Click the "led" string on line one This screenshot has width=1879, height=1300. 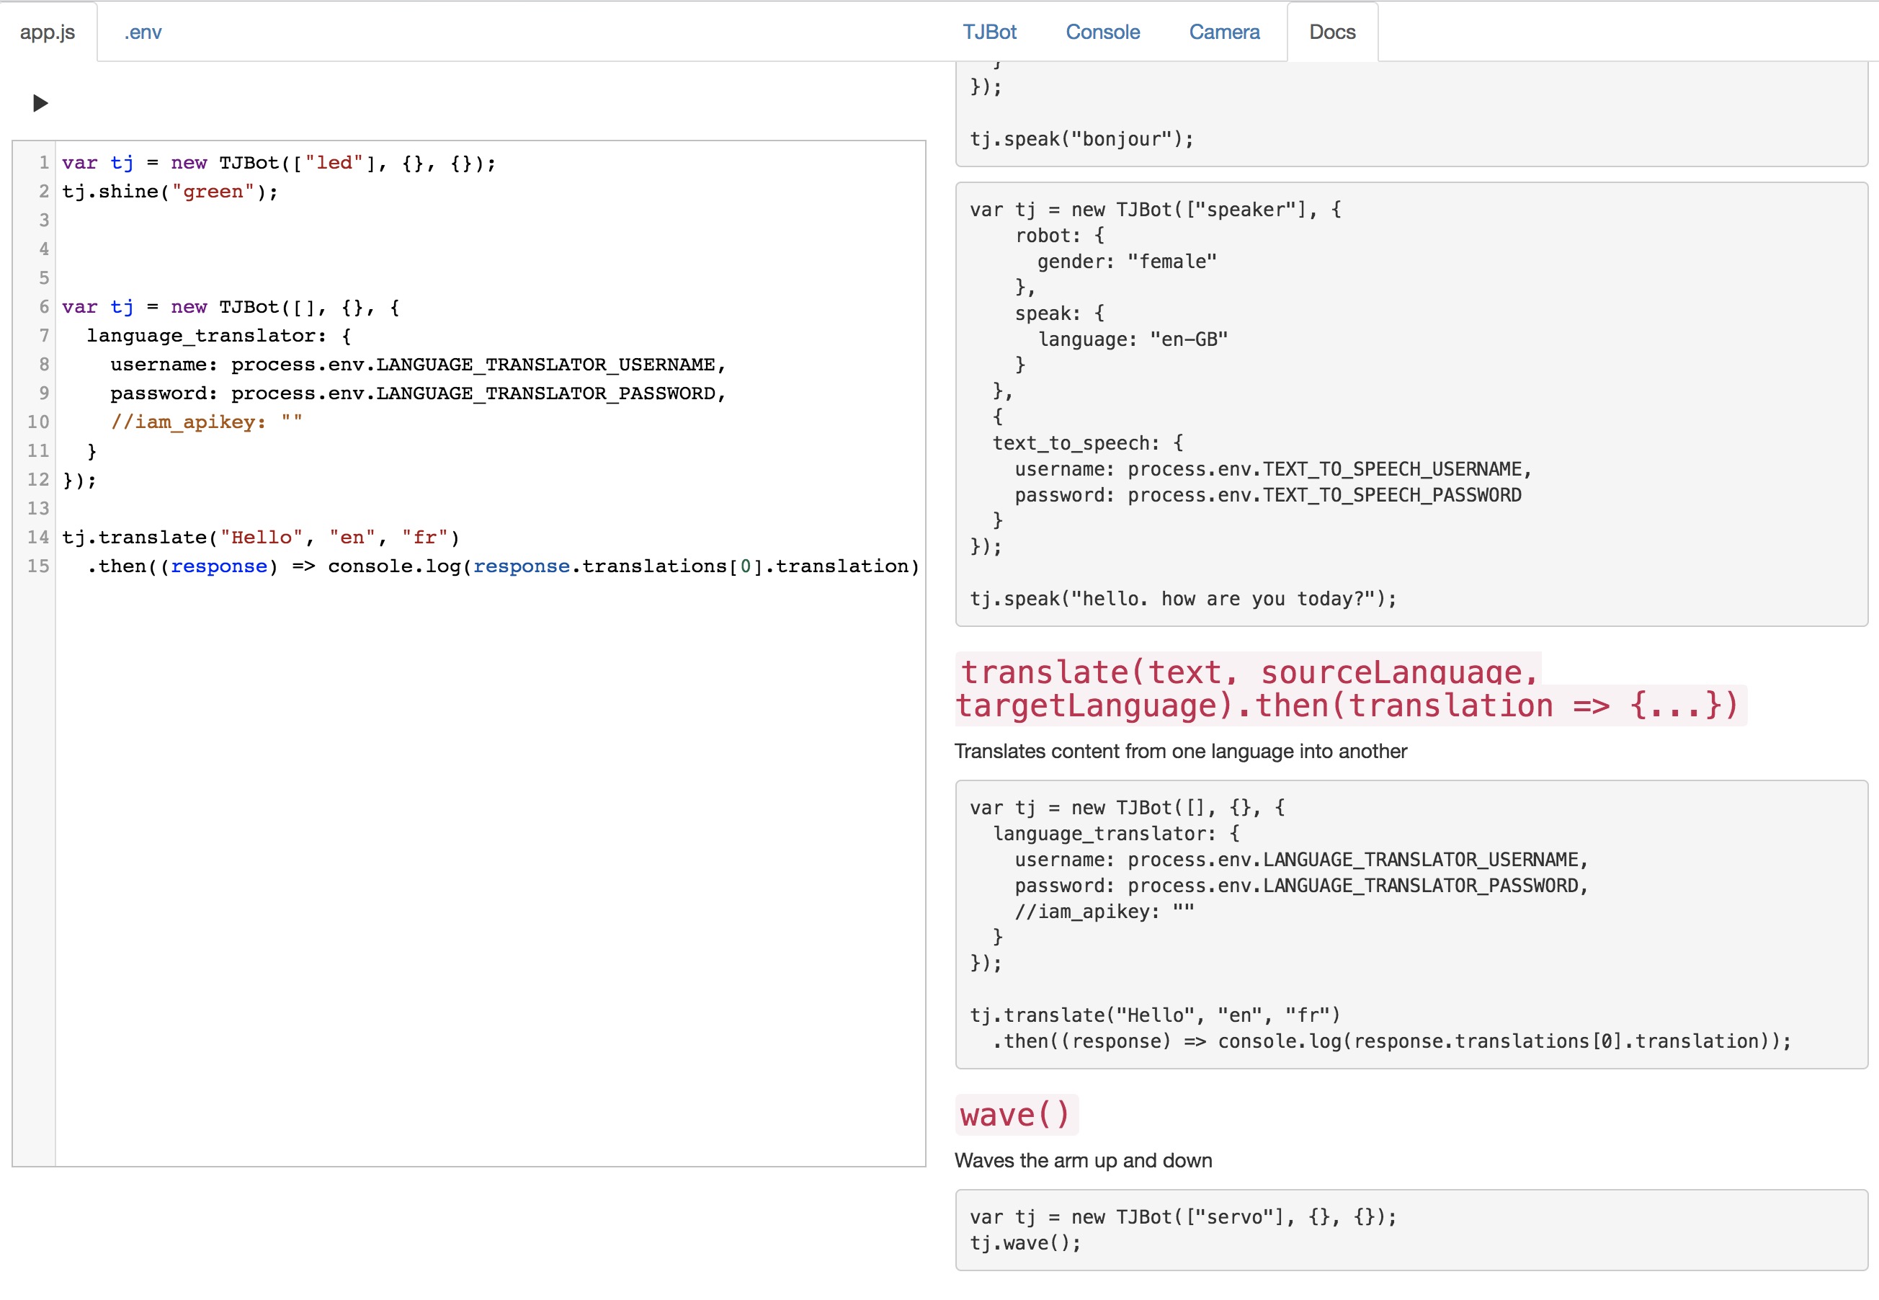click(x=334, y=163)
